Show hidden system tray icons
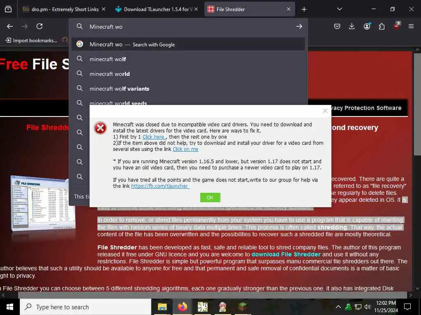 click(x=338, y=307)
